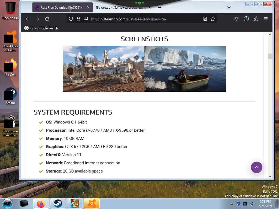Select Toontown Rewritten desktop shortcut

pyautogui.click(x=10, y=126)
